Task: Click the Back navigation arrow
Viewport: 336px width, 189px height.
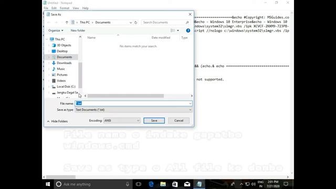Action: point(49,22)
